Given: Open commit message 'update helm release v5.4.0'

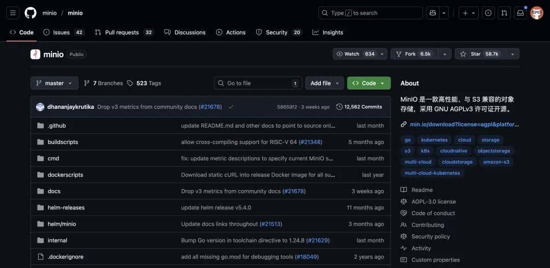Looking at the screenshot, I should tap(216, 207).
